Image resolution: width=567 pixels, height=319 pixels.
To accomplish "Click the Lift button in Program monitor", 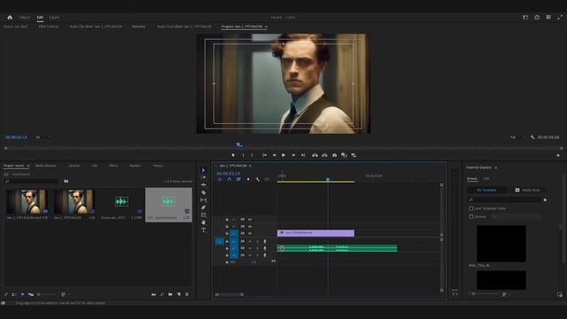I will (x=315, y=155).
